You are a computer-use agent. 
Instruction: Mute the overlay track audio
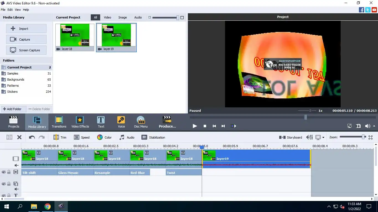pyautogui.click(x=16, y=189)
